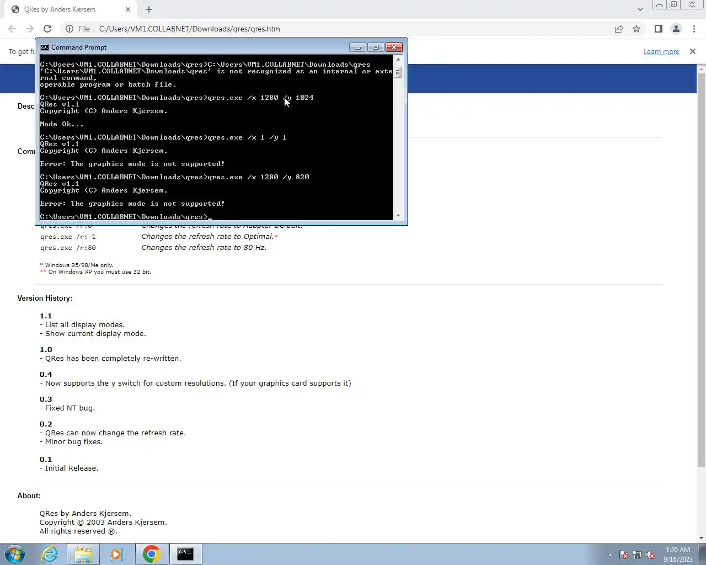Click the Learn more link
This screenshot has width=706, height=565.
[x=661, y=51]
